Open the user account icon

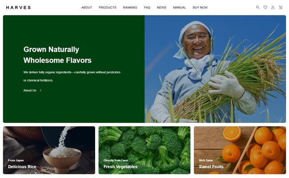(x=273, y=8)
